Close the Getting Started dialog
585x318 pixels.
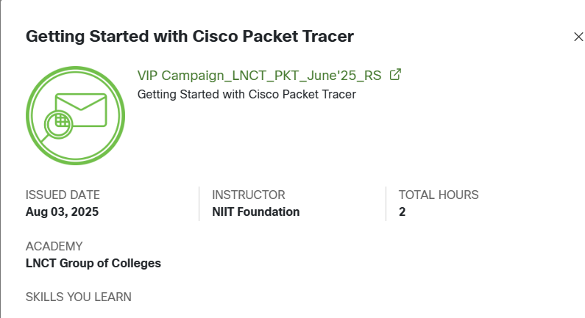coord(578,37)
